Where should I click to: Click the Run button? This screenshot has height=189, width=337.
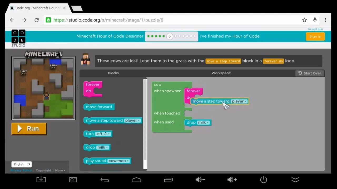pyautogui.click(x=29, y=129)
